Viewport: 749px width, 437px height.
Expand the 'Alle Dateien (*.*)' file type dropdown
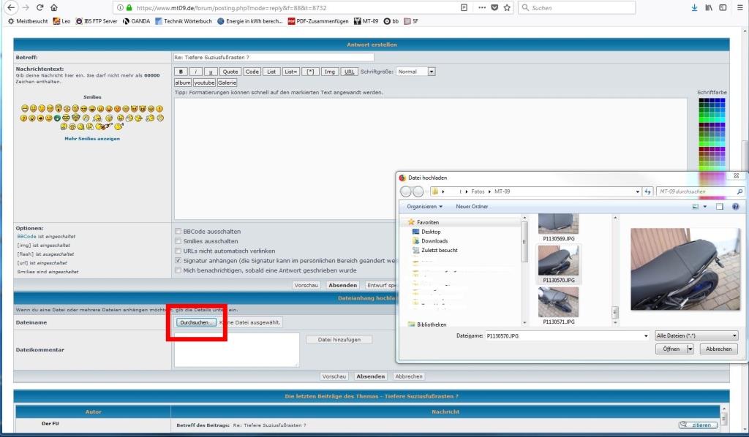click(697, 335)
